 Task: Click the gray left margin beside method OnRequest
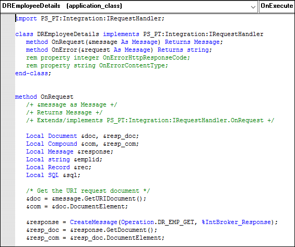[x=8, y=97]
